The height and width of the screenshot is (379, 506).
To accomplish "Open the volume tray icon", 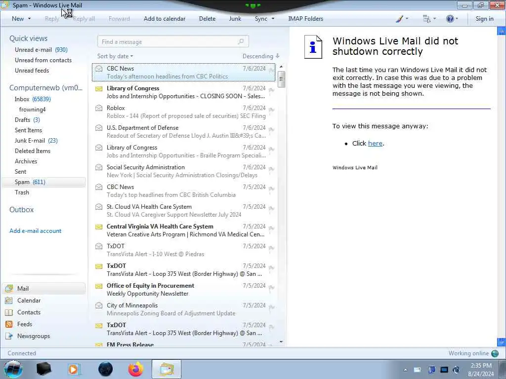I will 456,370.
